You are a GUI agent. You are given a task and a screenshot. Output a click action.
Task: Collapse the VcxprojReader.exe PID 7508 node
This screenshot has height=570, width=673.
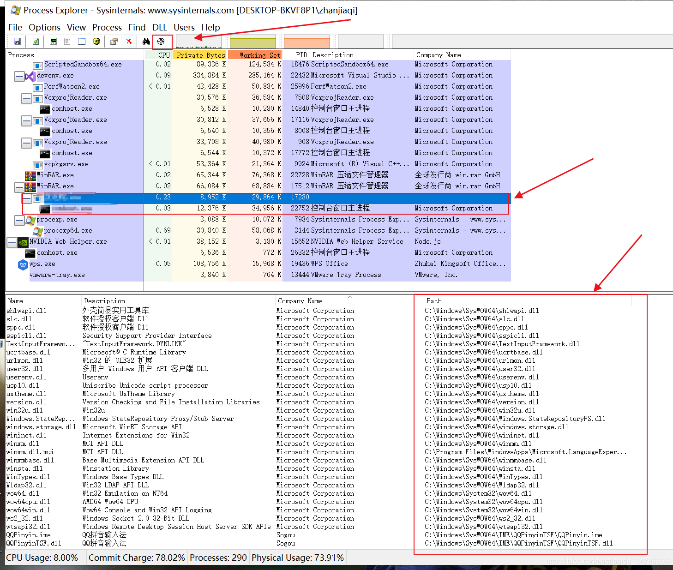coord(26,98)
